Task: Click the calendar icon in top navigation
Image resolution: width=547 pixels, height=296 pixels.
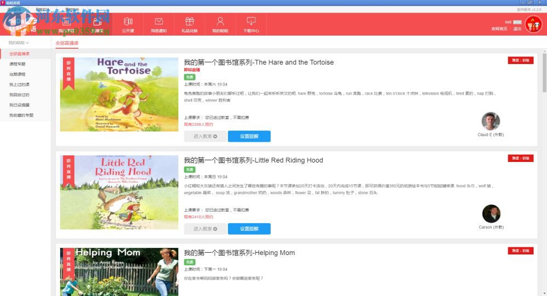Action: point(66,22)
